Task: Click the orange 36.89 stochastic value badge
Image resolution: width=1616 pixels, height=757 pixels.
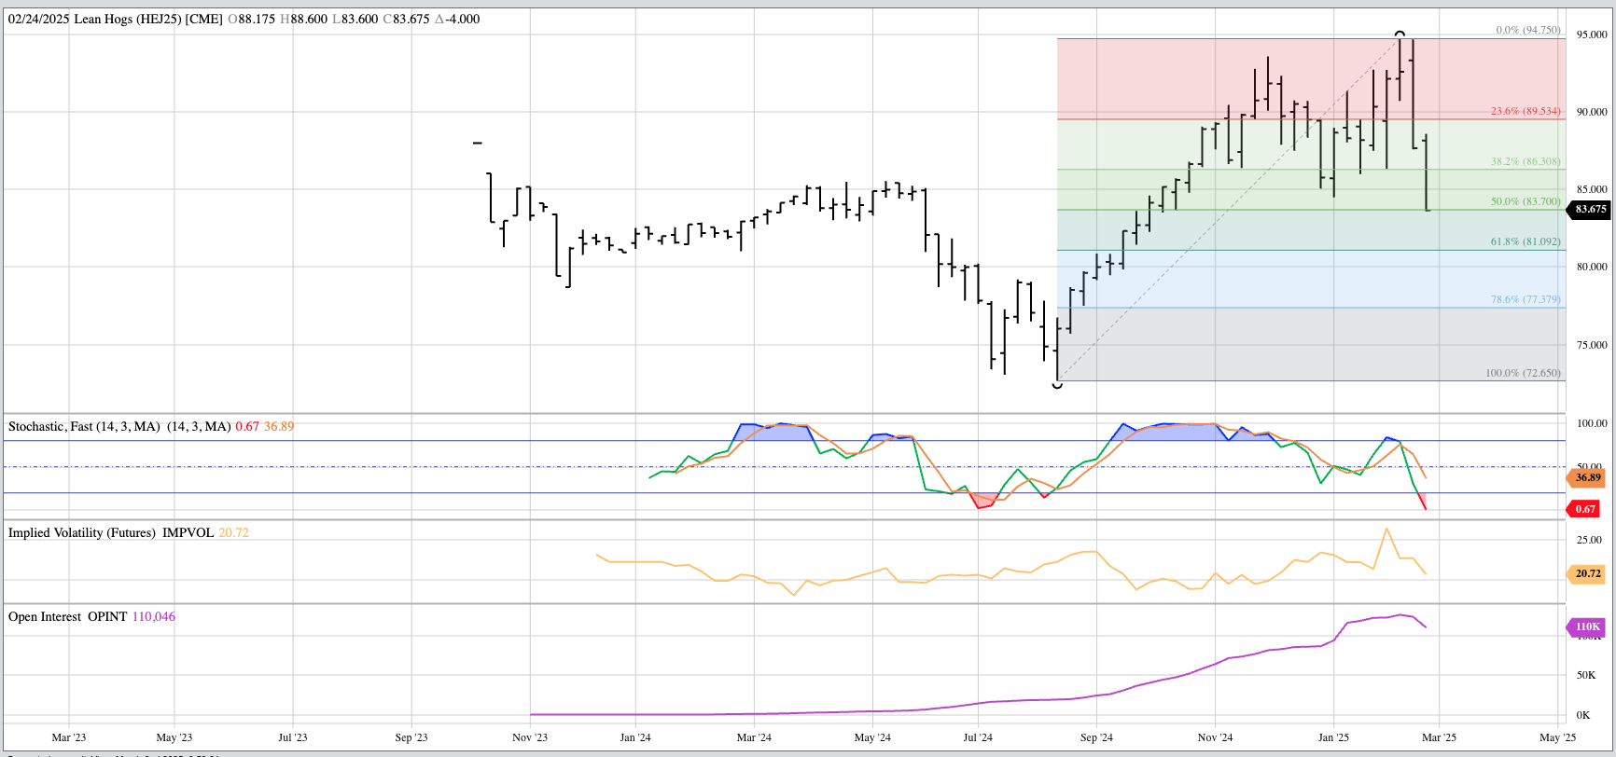Action: pos(1586,478)
